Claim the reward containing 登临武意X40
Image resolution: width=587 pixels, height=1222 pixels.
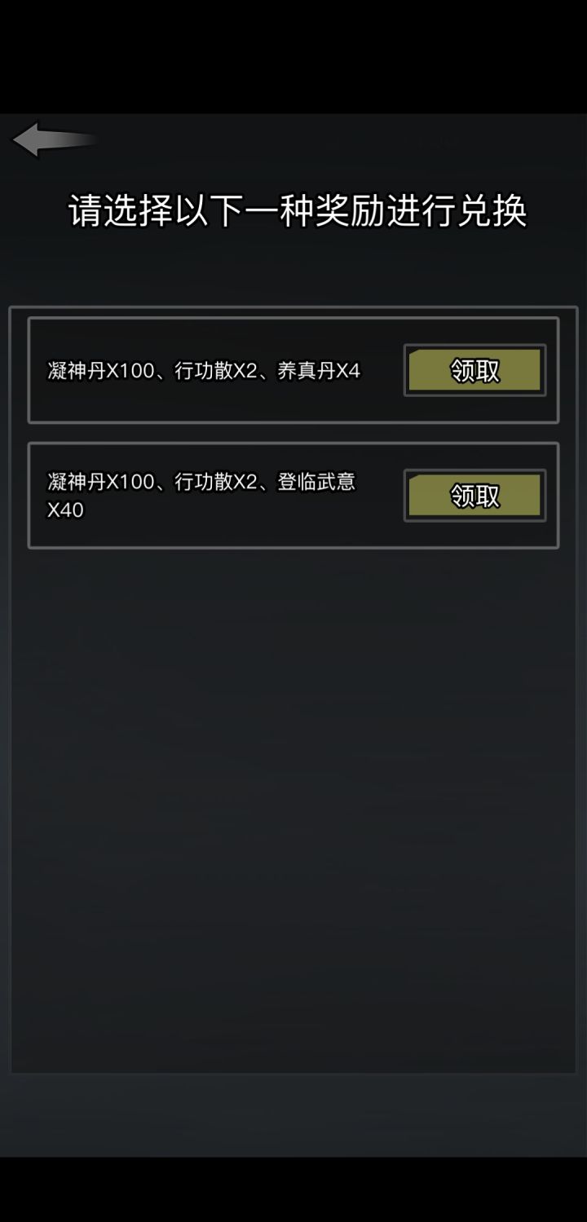tap(474, 496)
